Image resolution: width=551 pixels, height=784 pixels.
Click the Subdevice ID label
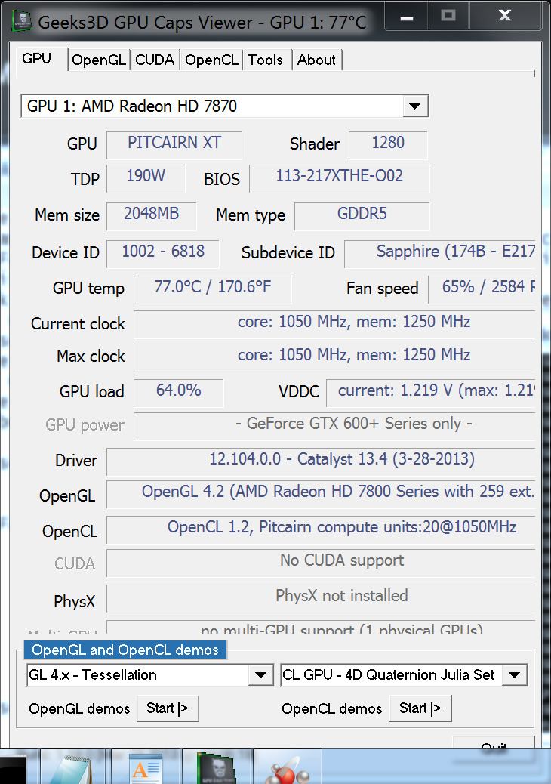[288, 253]
